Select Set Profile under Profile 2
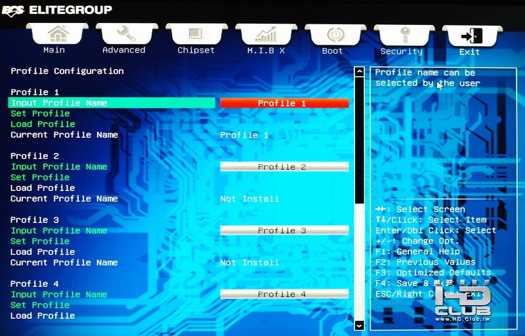This screenshot has height=336, width=525. [40, 177]
